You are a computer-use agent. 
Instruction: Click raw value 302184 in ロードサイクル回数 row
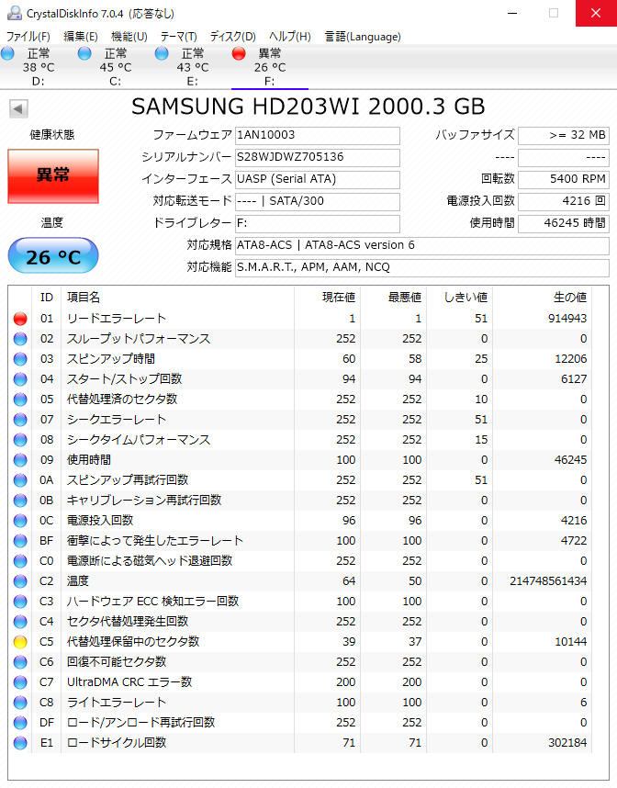(567, 743)
